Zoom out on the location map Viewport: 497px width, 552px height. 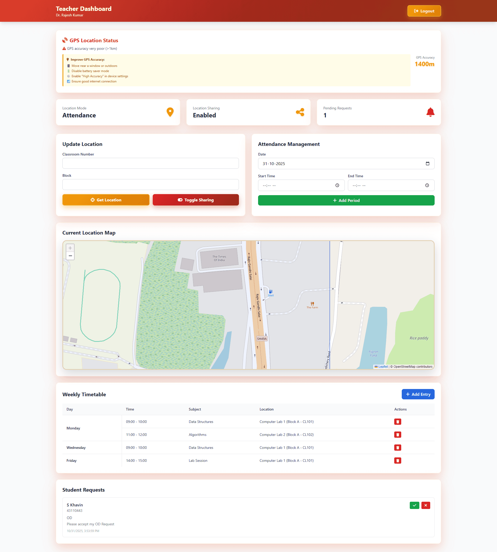[70, 256]
